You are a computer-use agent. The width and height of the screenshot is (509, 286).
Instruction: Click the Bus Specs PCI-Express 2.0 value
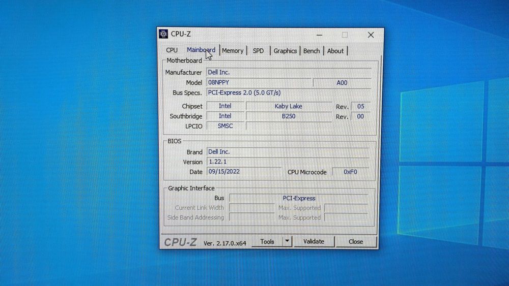point(289,92)
